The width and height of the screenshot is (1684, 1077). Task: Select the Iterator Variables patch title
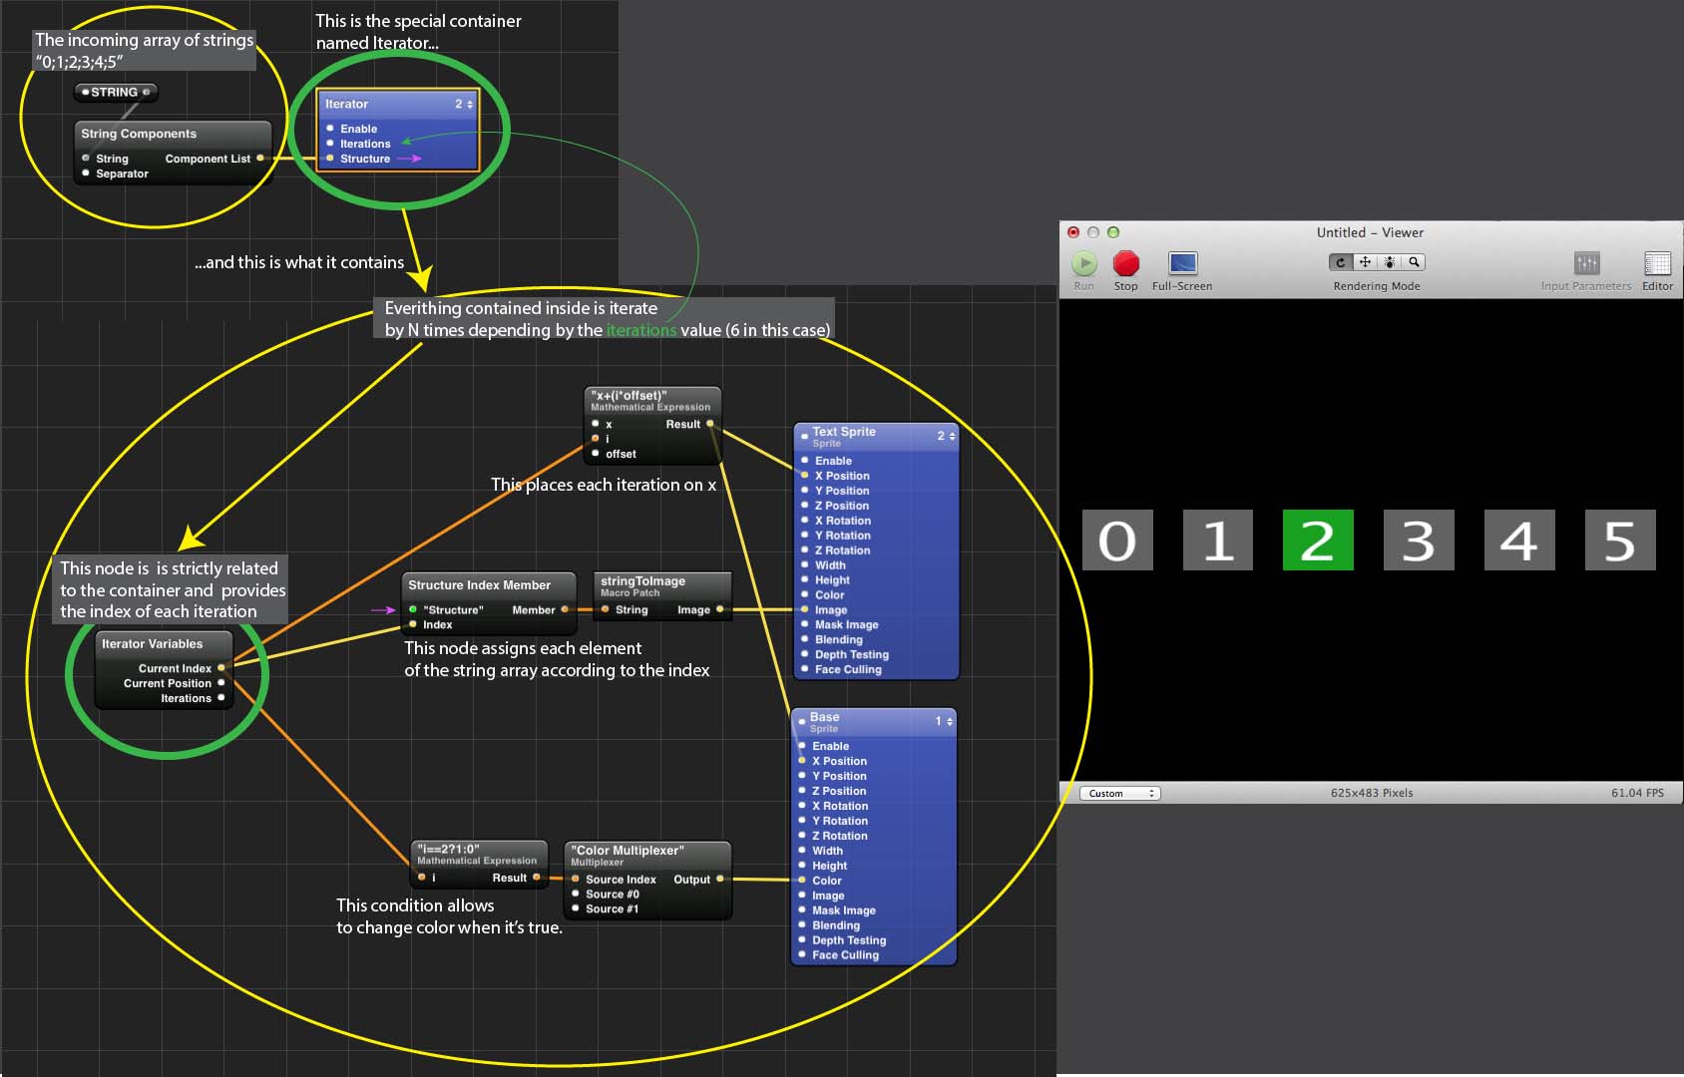[x=153, y=644]
